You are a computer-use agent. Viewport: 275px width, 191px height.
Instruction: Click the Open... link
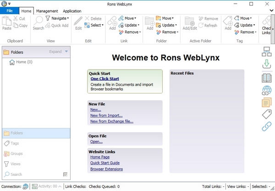tap(96, 142)
